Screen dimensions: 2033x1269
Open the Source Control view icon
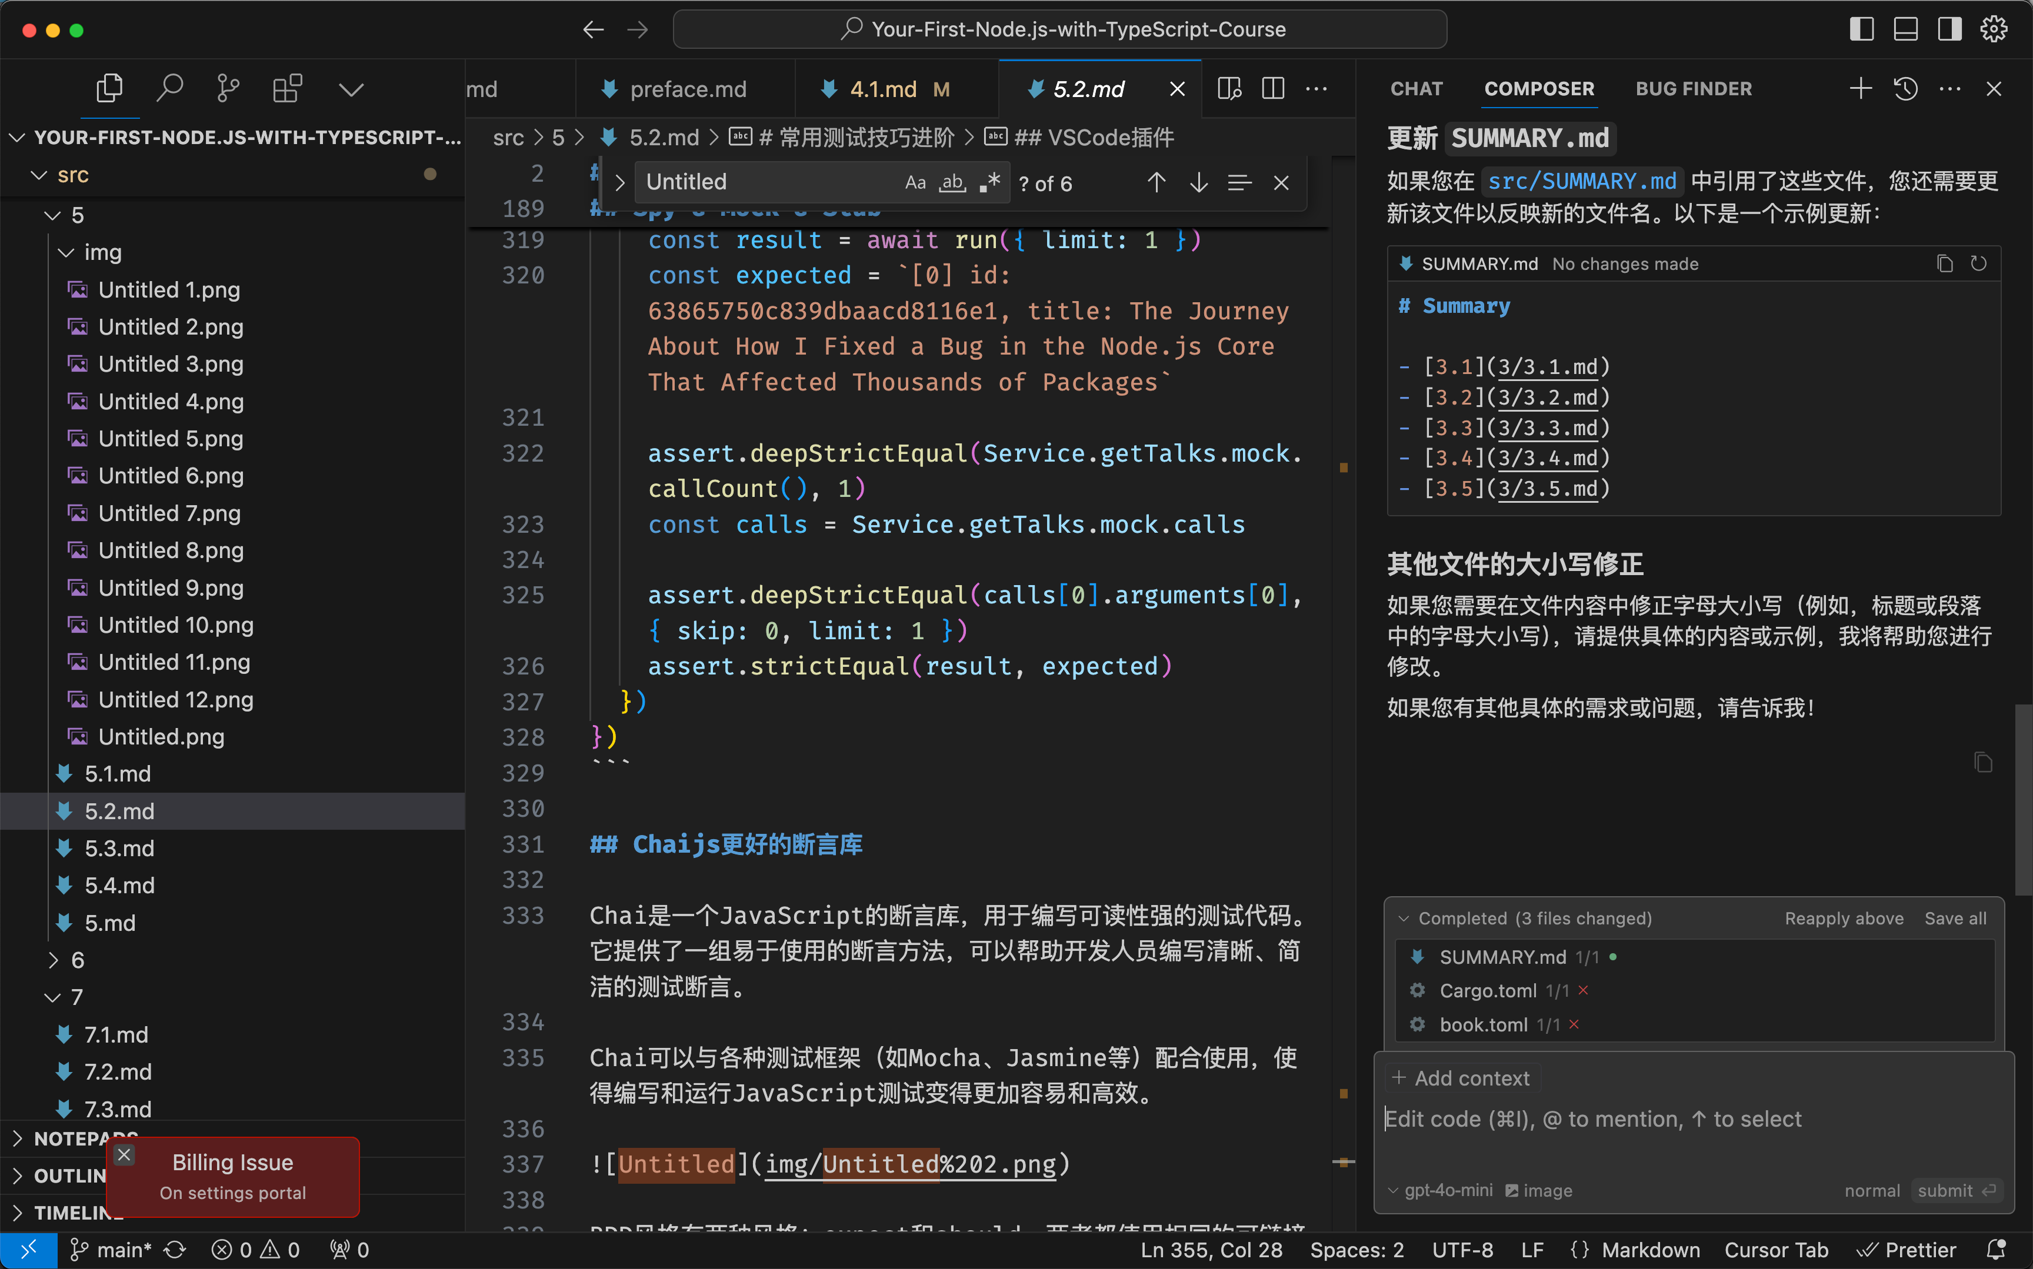[x=228, y=88]
